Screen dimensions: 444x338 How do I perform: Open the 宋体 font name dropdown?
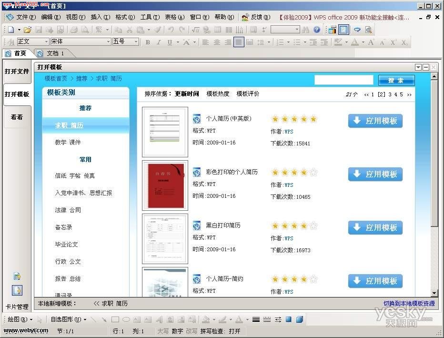(108, 42)
